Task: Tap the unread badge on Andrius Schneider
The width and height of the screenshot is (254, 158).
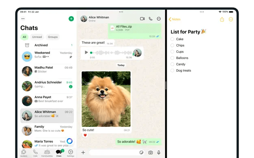Action: tap(71, 86)
